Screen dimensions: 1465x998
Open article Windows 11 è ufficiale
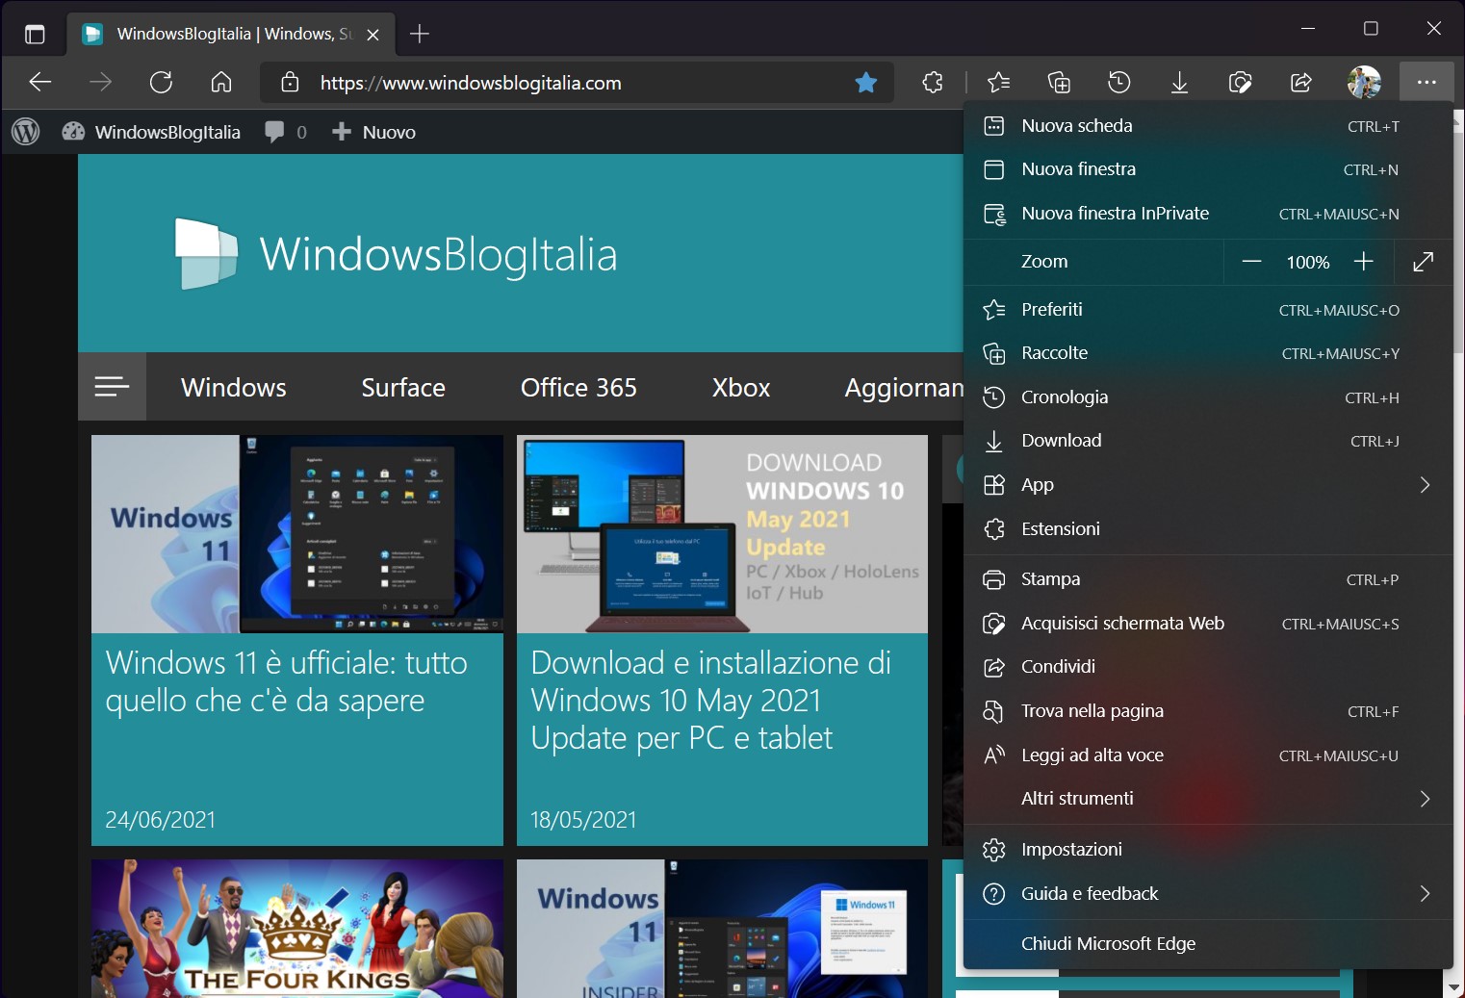pos(287,681)
